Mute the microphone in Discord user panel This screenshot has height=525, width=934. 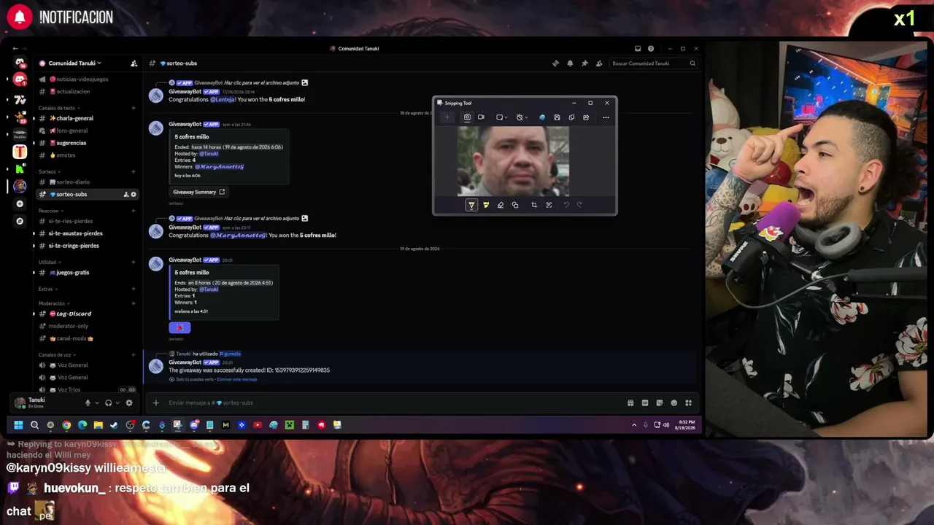(88, 402)
